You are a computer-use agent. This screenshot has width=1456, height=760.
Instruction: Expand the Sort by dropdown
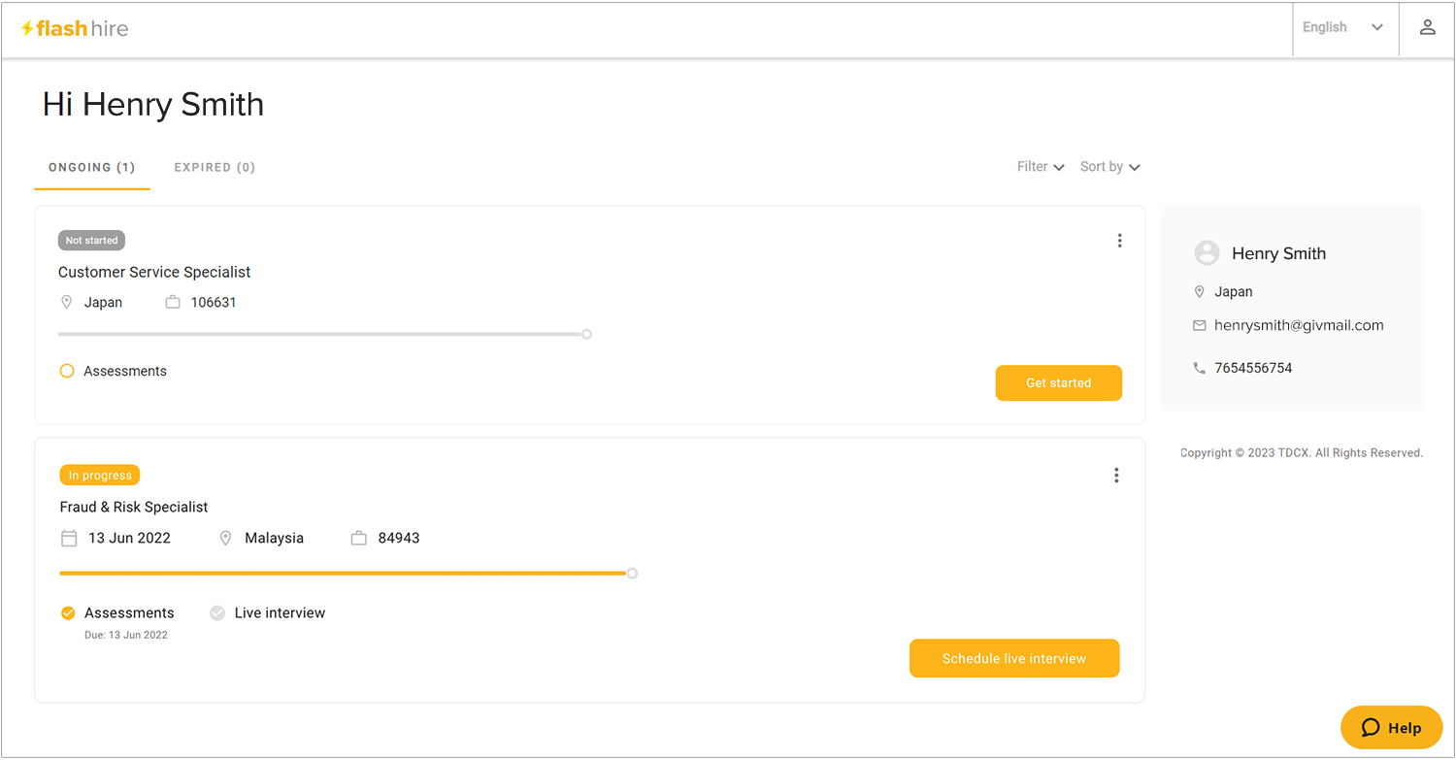click(x=1109, y=166)
